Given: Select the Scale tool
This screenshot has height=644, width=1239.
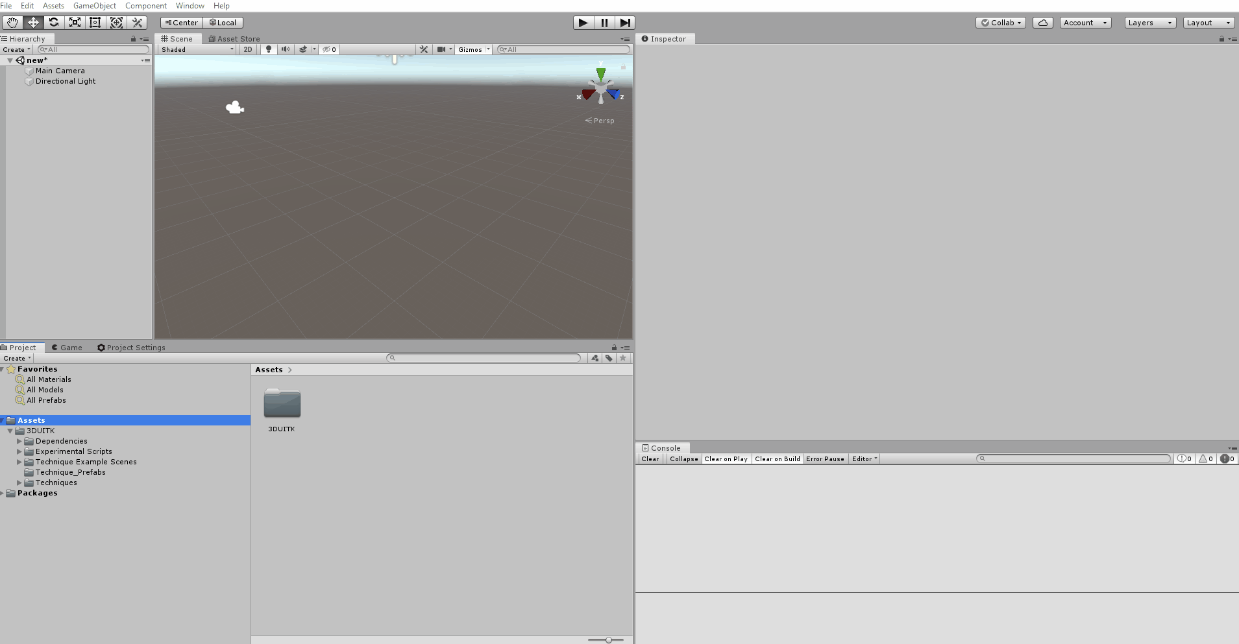Looking at the screenshot, I should (x=75, y=23).
